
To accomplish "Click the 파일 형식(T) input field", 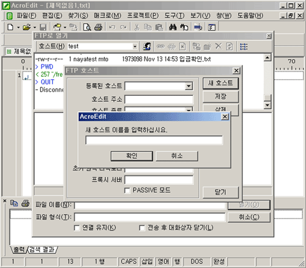I will coord(150,217).
